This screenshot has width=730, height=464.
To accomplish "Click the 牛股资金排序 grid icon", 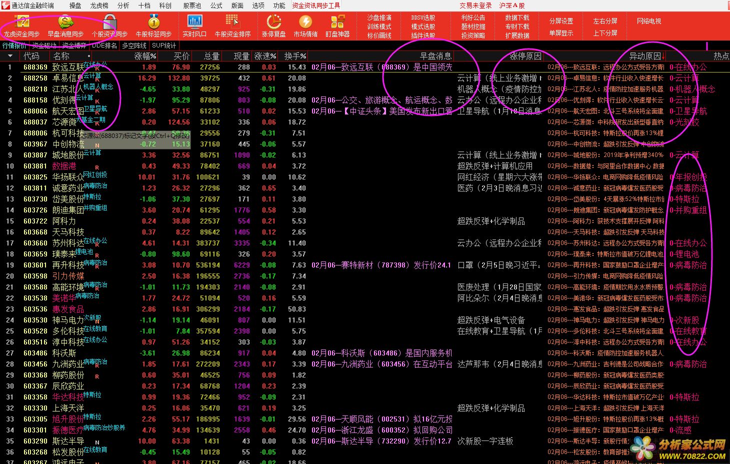I will 232,21.
